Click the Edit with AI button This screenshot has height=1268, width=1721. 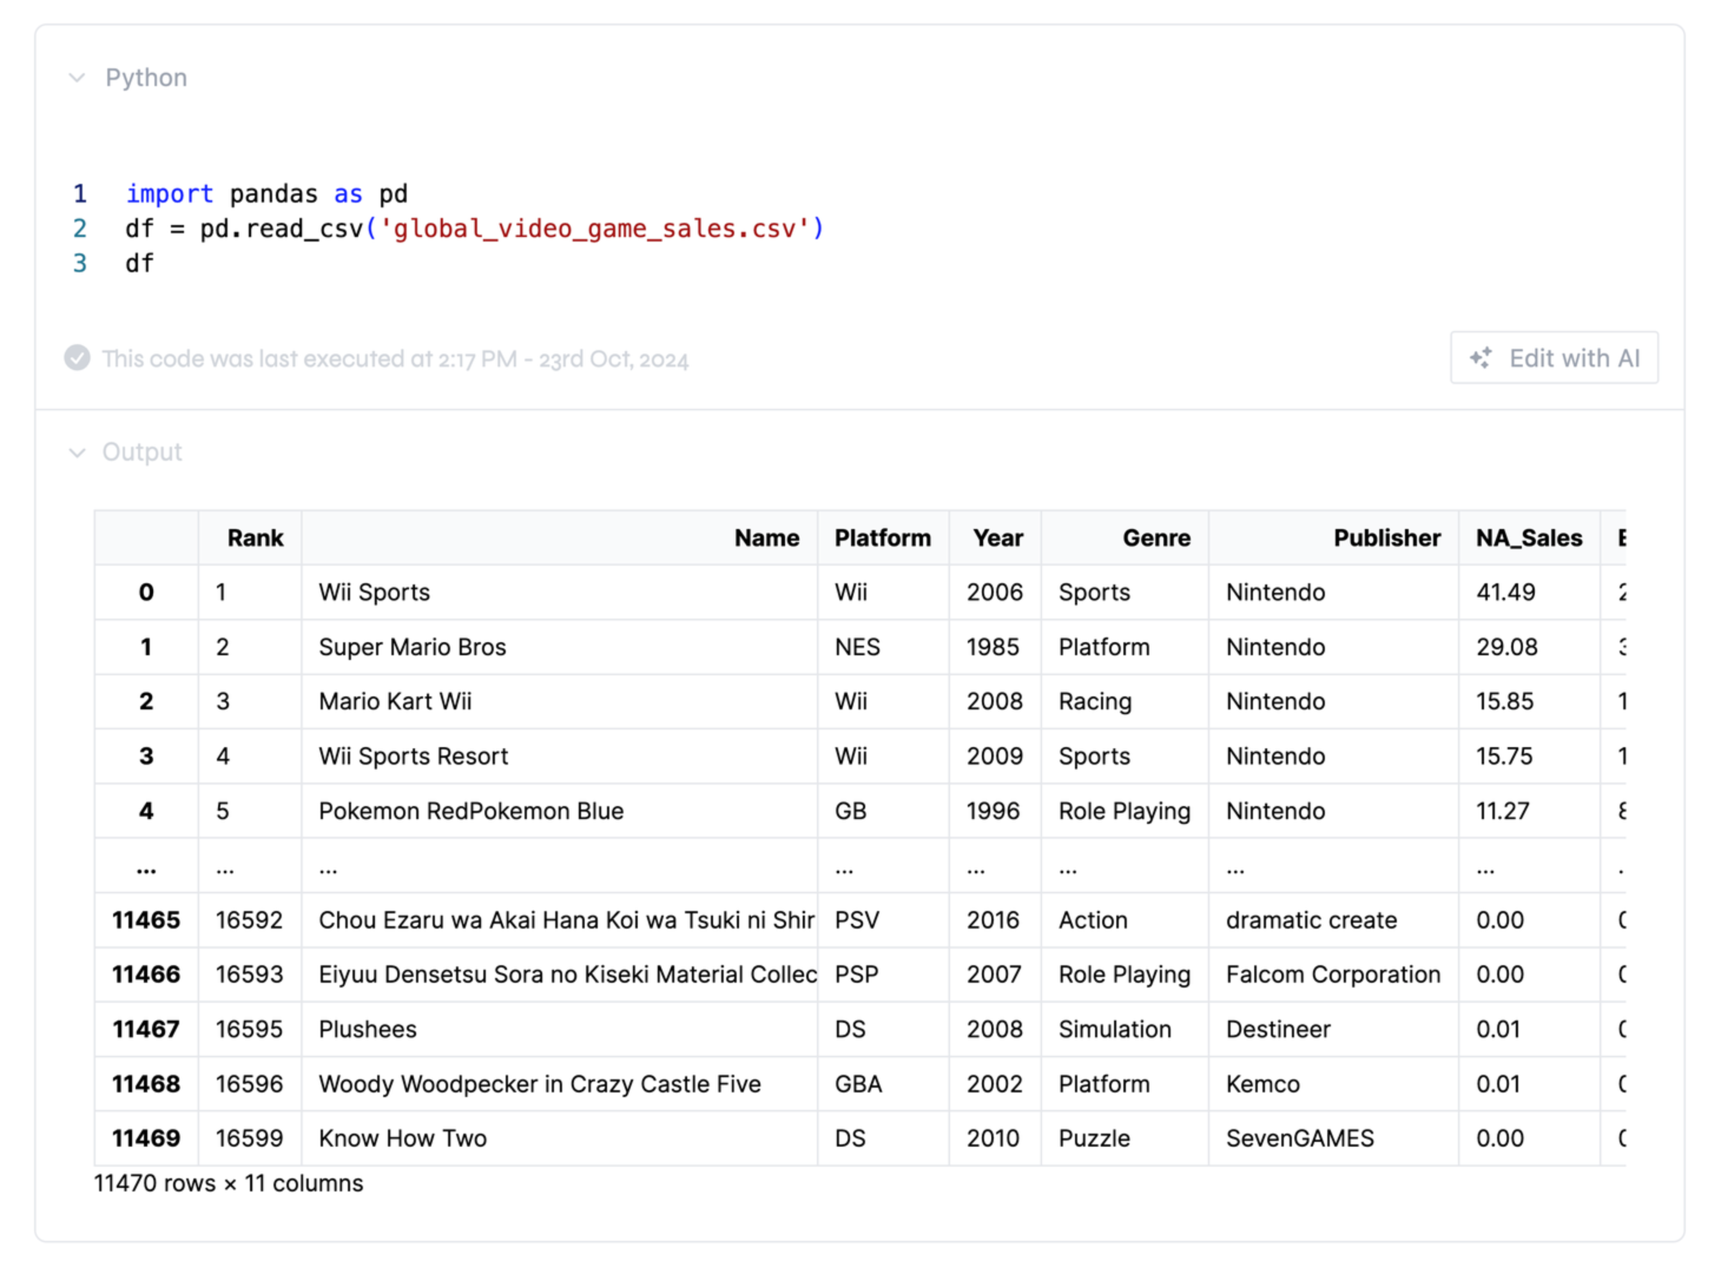1554,358
